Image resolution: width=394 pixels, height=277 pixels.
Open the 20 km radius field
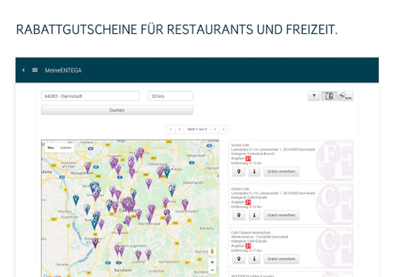[171, 96]
